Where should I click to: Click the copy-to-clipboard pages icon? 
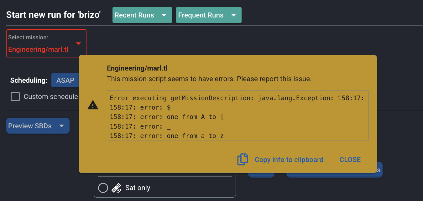click(243, 159)
